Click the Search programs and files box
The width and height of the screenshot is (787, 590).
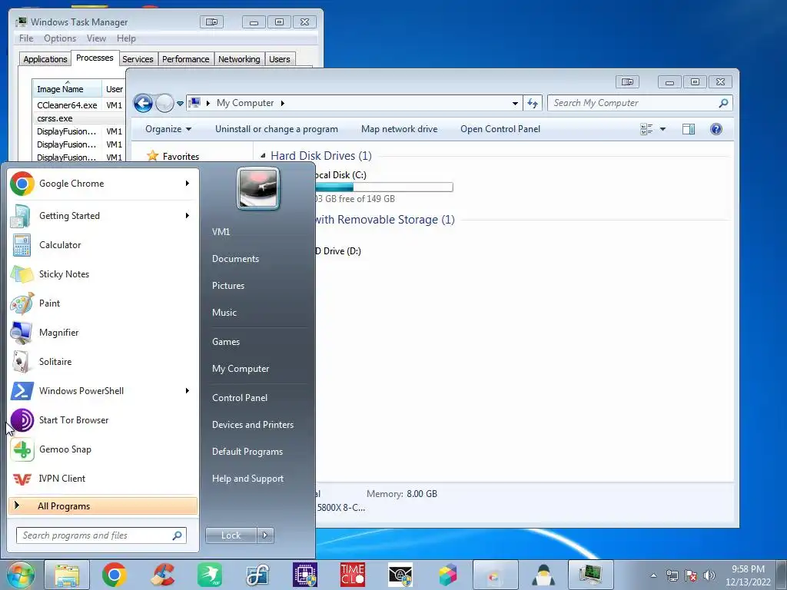(101, 535)
